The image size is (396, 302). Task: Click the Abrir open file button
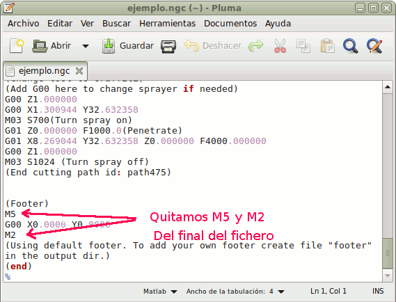pos(52,46)
